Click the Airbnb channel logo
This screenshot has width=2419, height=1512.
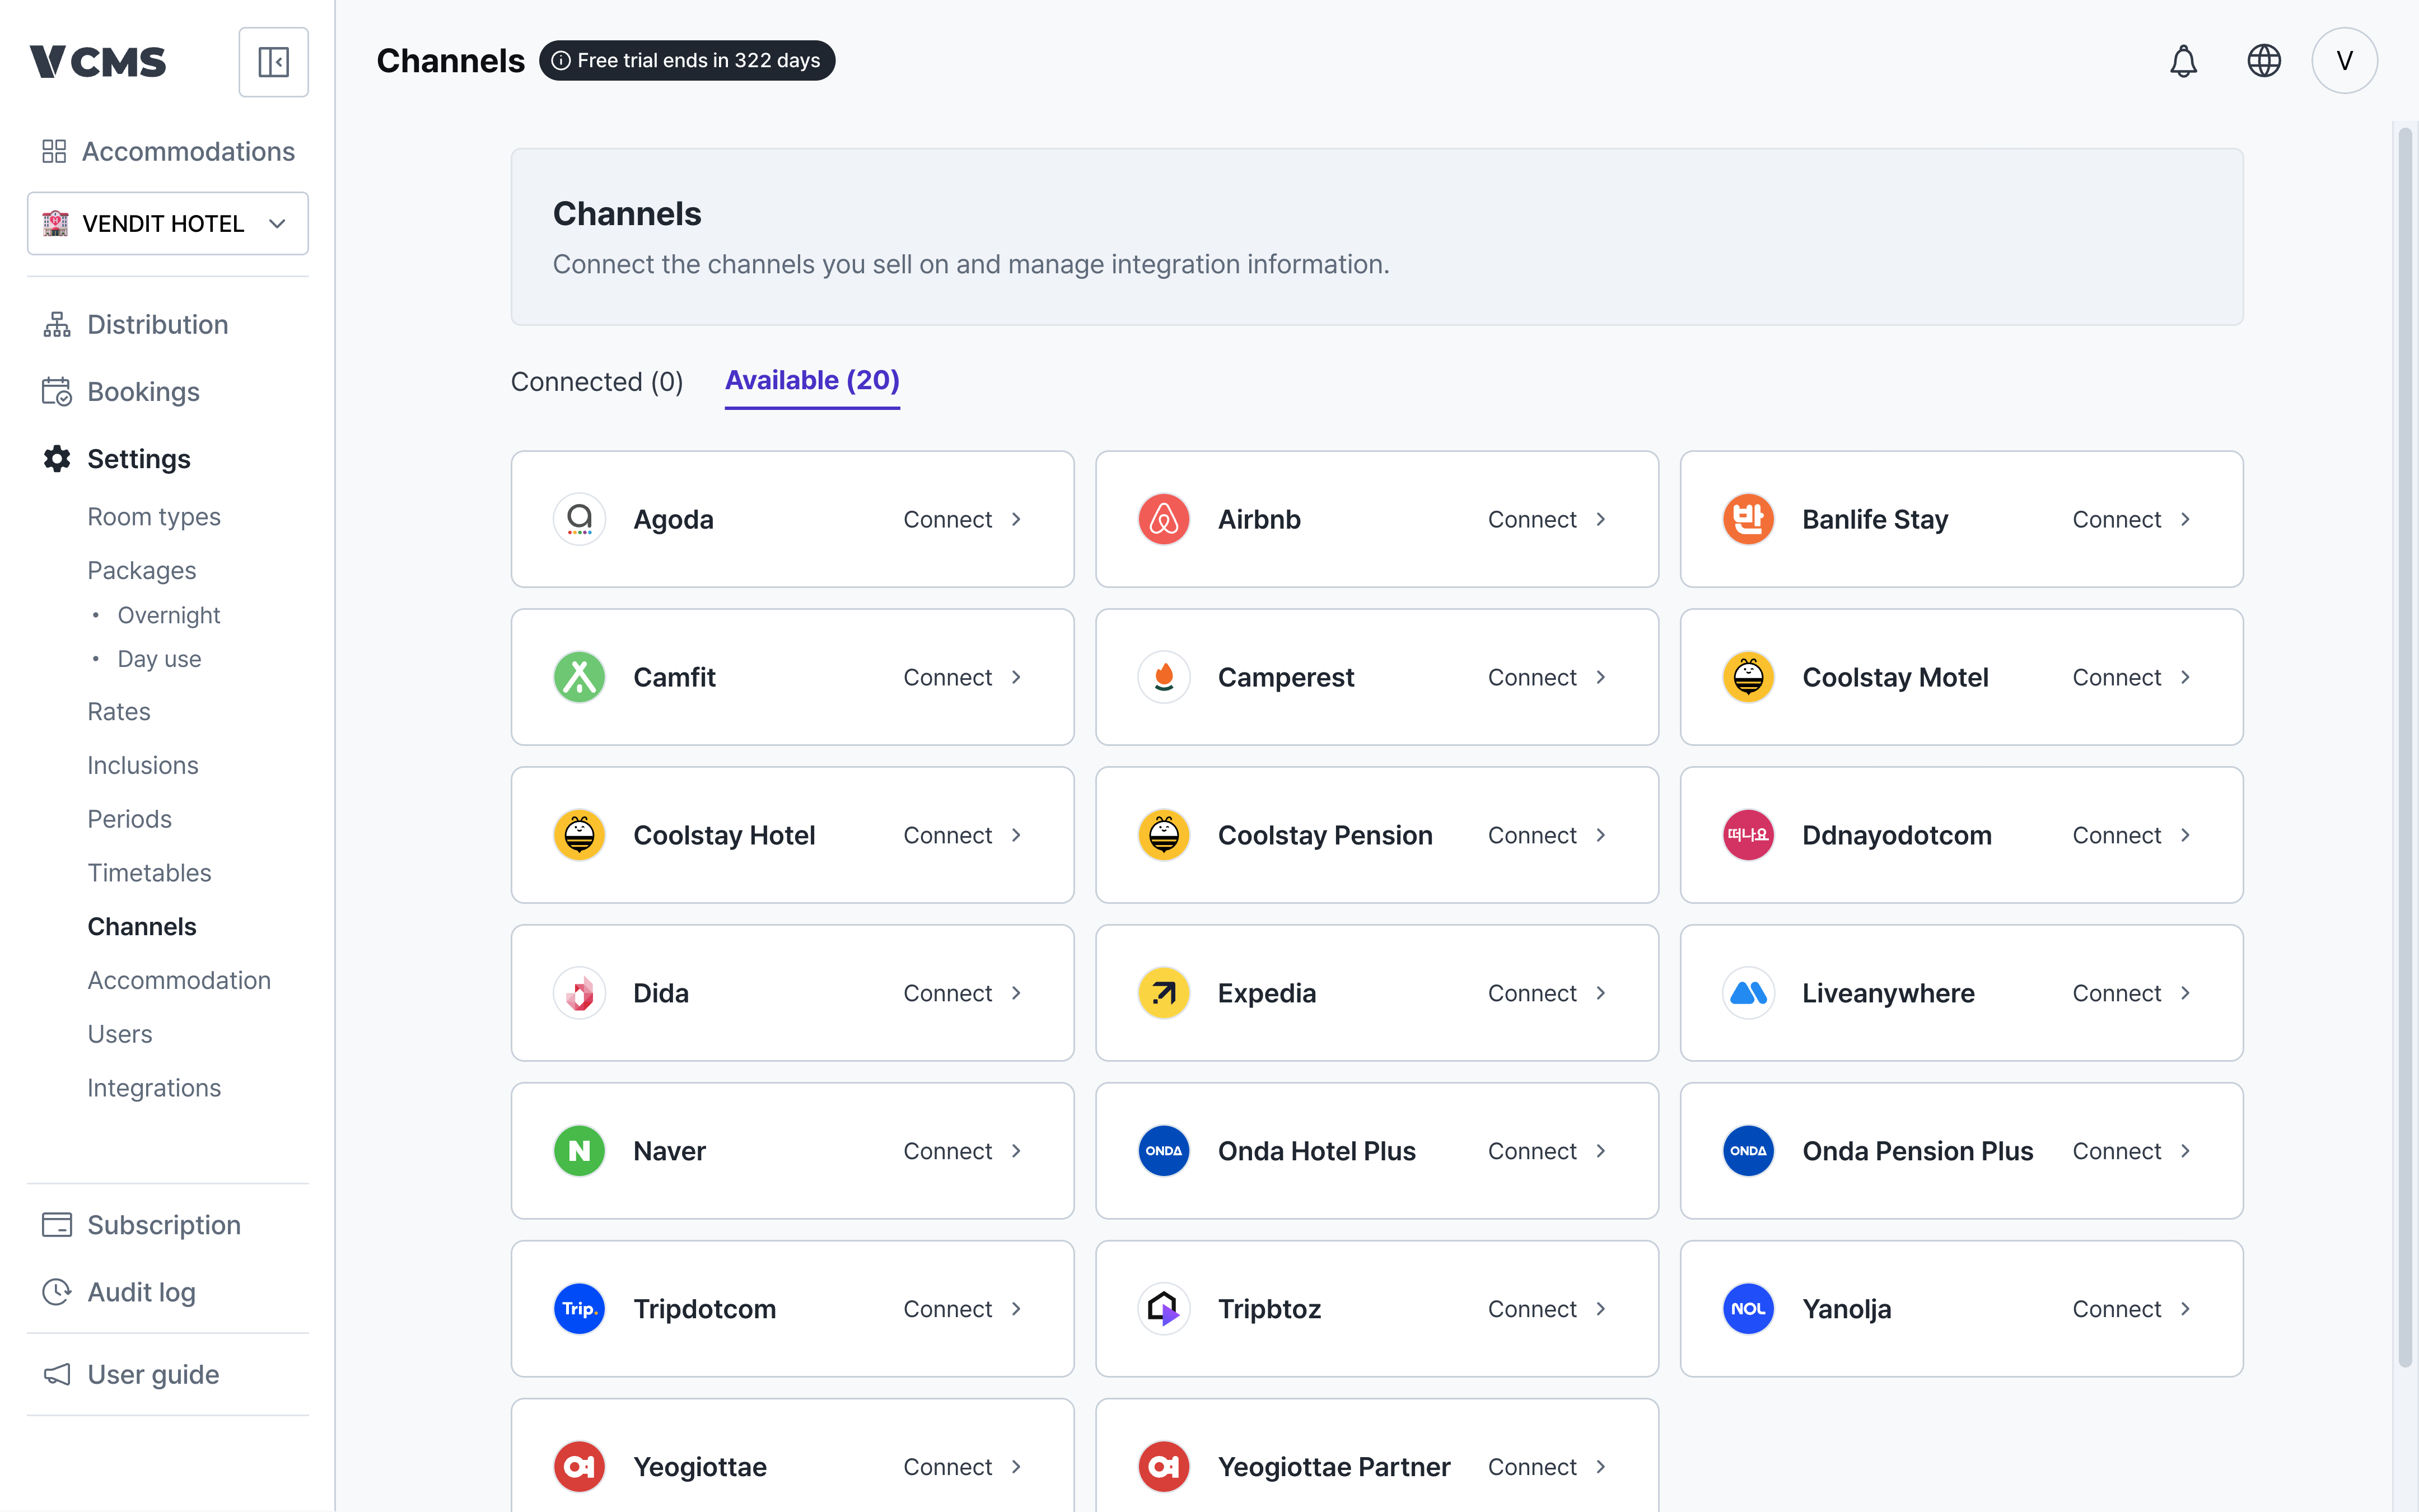click(x=1164, y=519)
